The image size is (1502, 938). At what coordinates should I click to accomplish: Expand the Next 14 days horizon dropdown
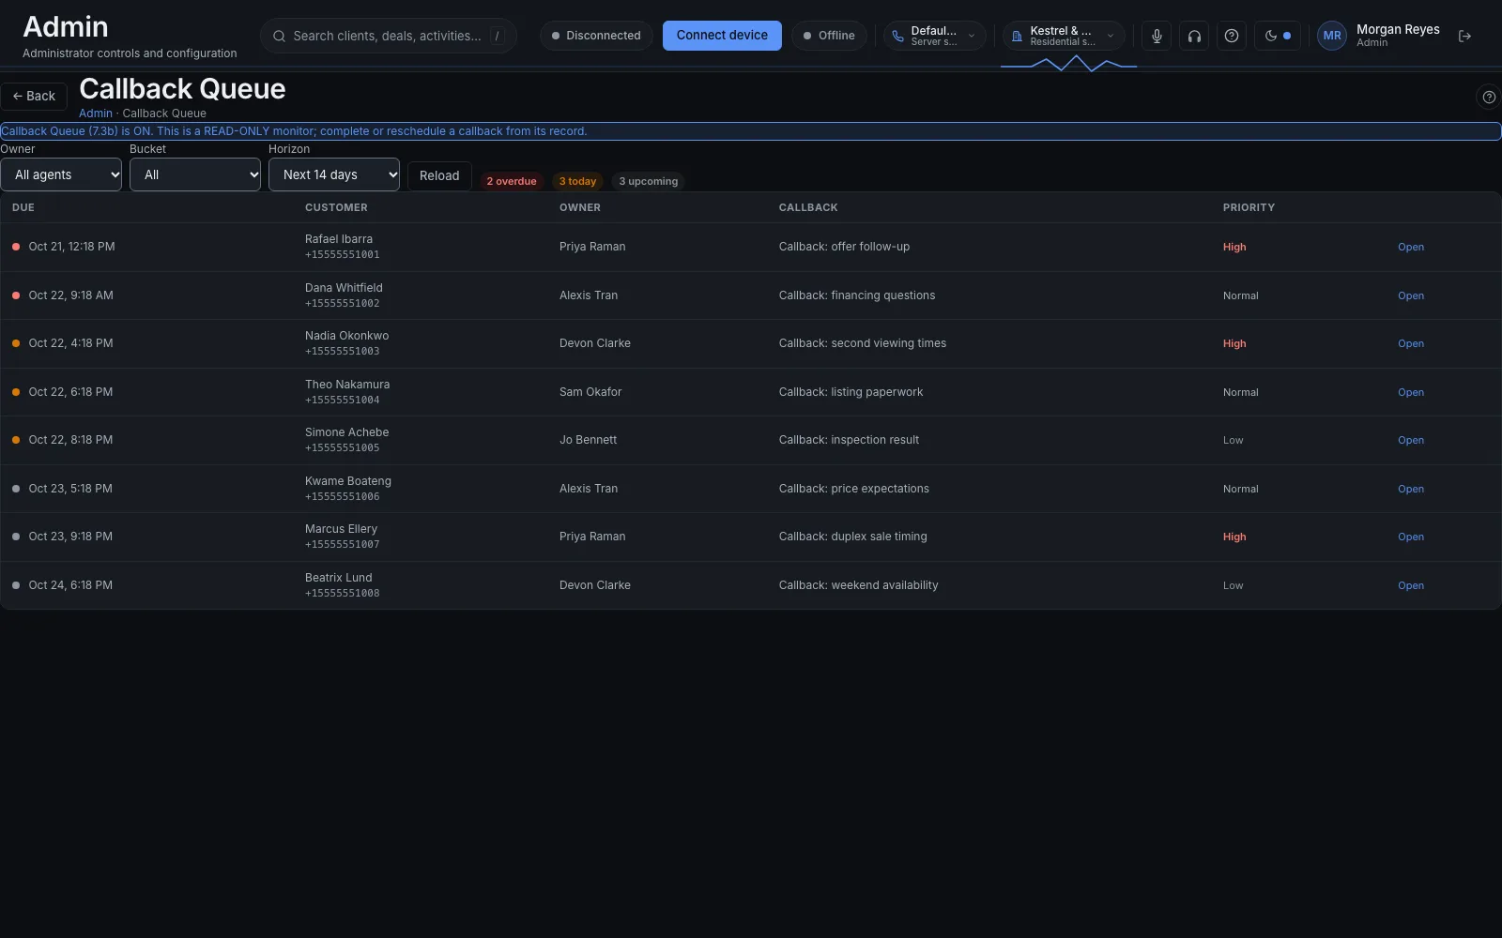(x=334, y=174)
